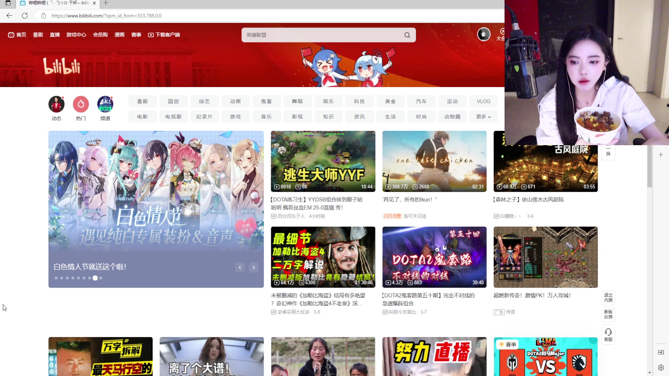Screen dimensions: 669x376
Task: Click the sidebar panel toggle icon
Action: click(661, 352)
